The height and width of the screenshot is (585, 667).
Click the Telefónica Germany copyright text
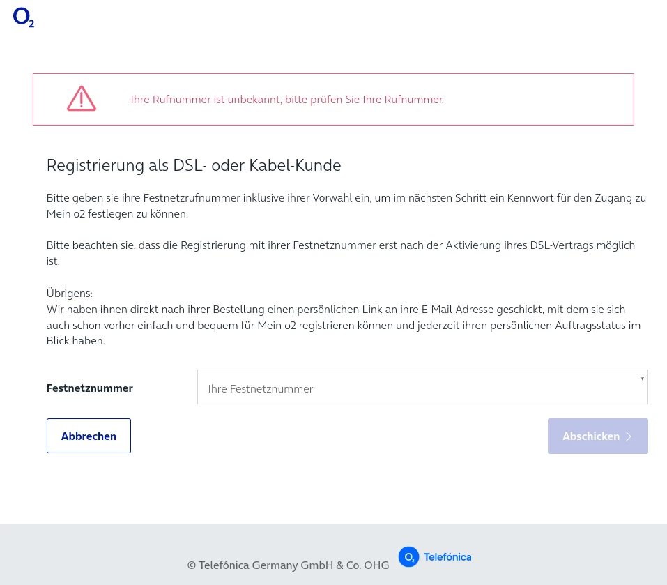point(288,565)
